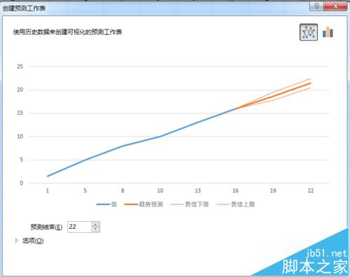Click the 置信下限 legend entry
The width and height of the screenshot is (350, 277).
tap(190, 204)
